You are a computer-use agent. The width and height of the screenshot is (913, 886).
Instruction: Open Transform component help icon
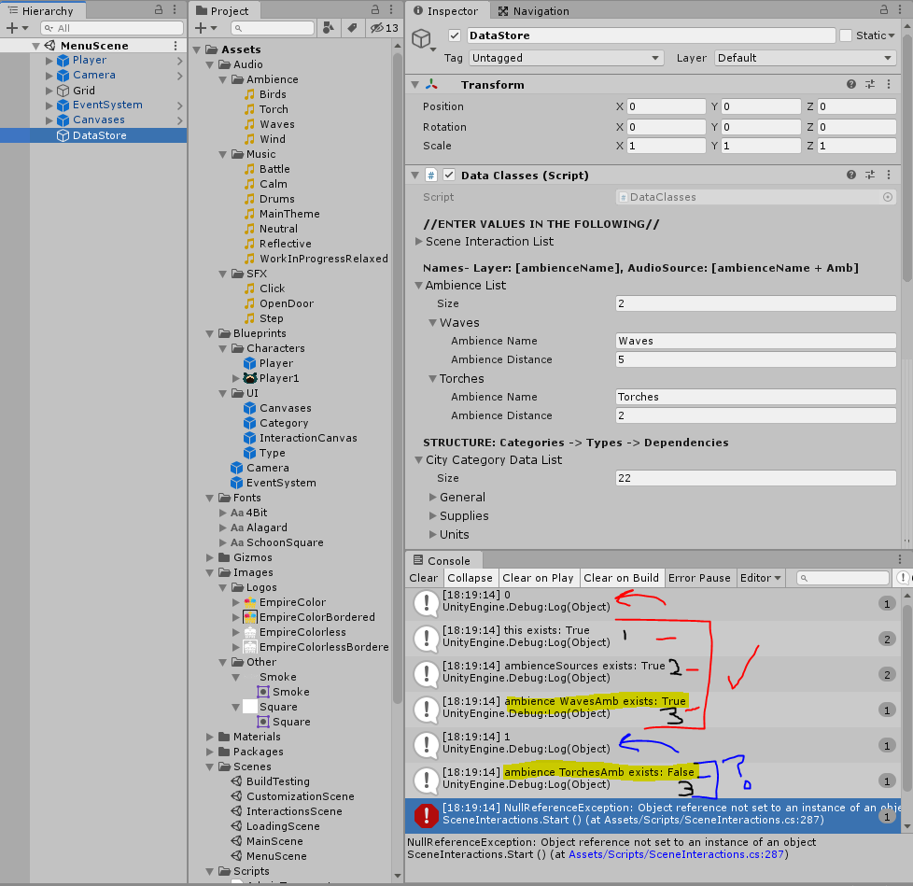[x=851, y=84]
